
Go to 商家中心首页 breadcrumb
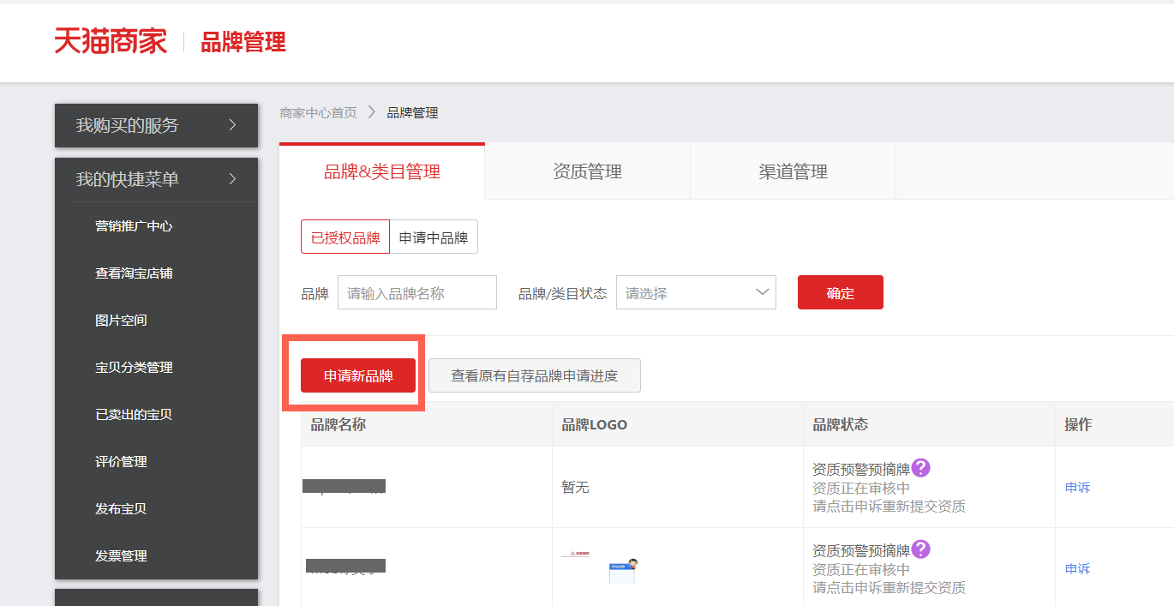[x=318, y=112]
